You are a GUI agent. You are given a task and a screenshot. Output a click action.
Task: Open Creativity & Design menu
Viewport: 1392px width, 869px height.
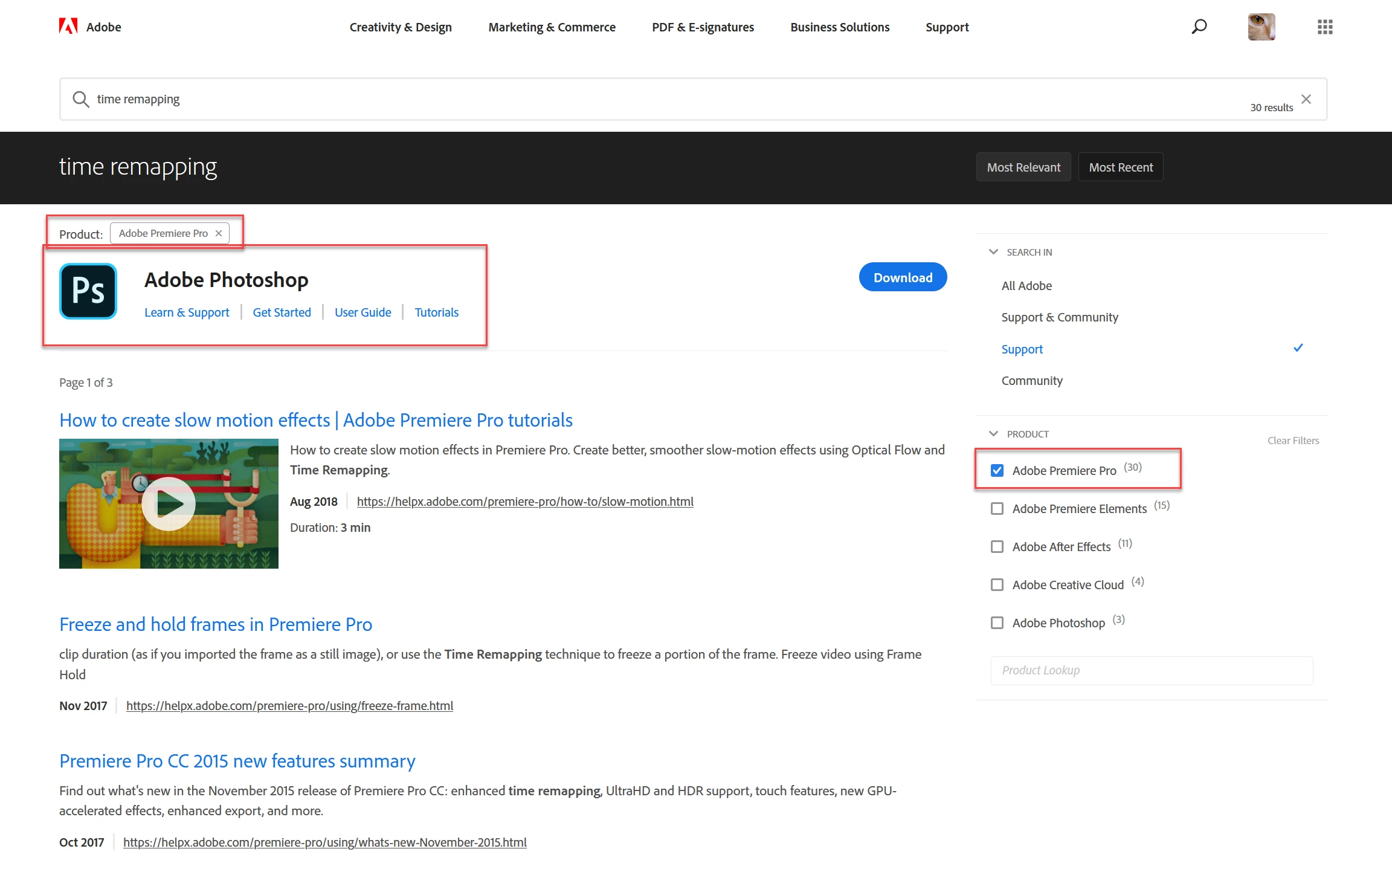coord(400,27)
